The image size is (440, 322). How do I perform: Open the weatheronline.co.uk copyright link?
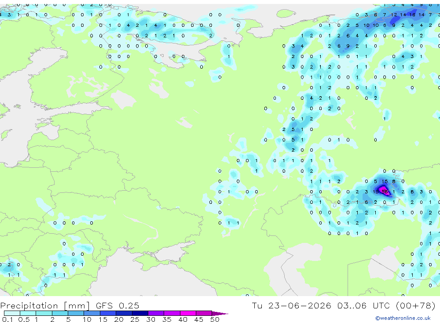coord(403,318)
